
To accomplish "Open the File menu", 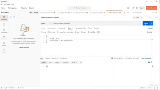I will click(x=1, y=4).
